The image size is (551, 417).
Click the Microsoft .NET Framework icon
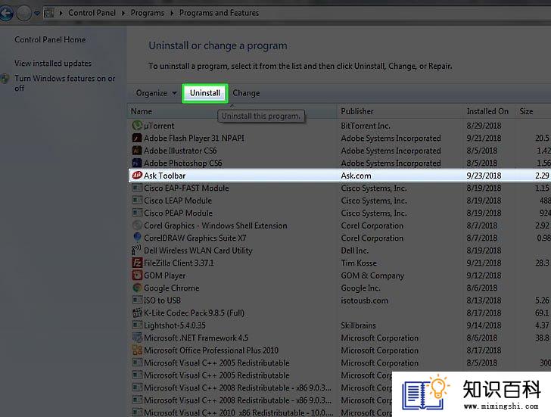[137, 338]
